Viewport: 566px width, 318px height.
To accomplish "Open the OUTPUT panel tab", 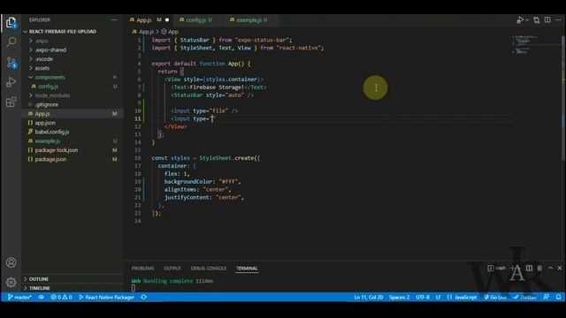I will [x=172, y=269].
